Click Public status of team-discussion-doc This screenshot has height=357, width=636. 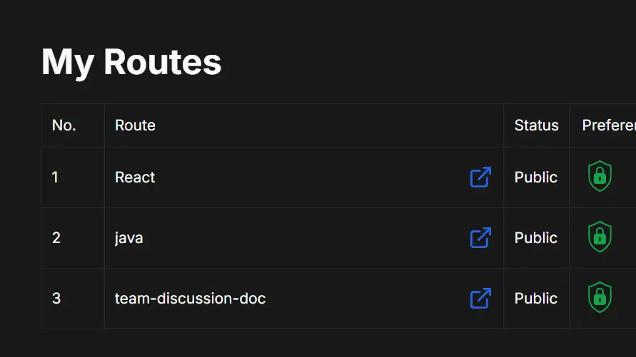(x=535, y=299)
